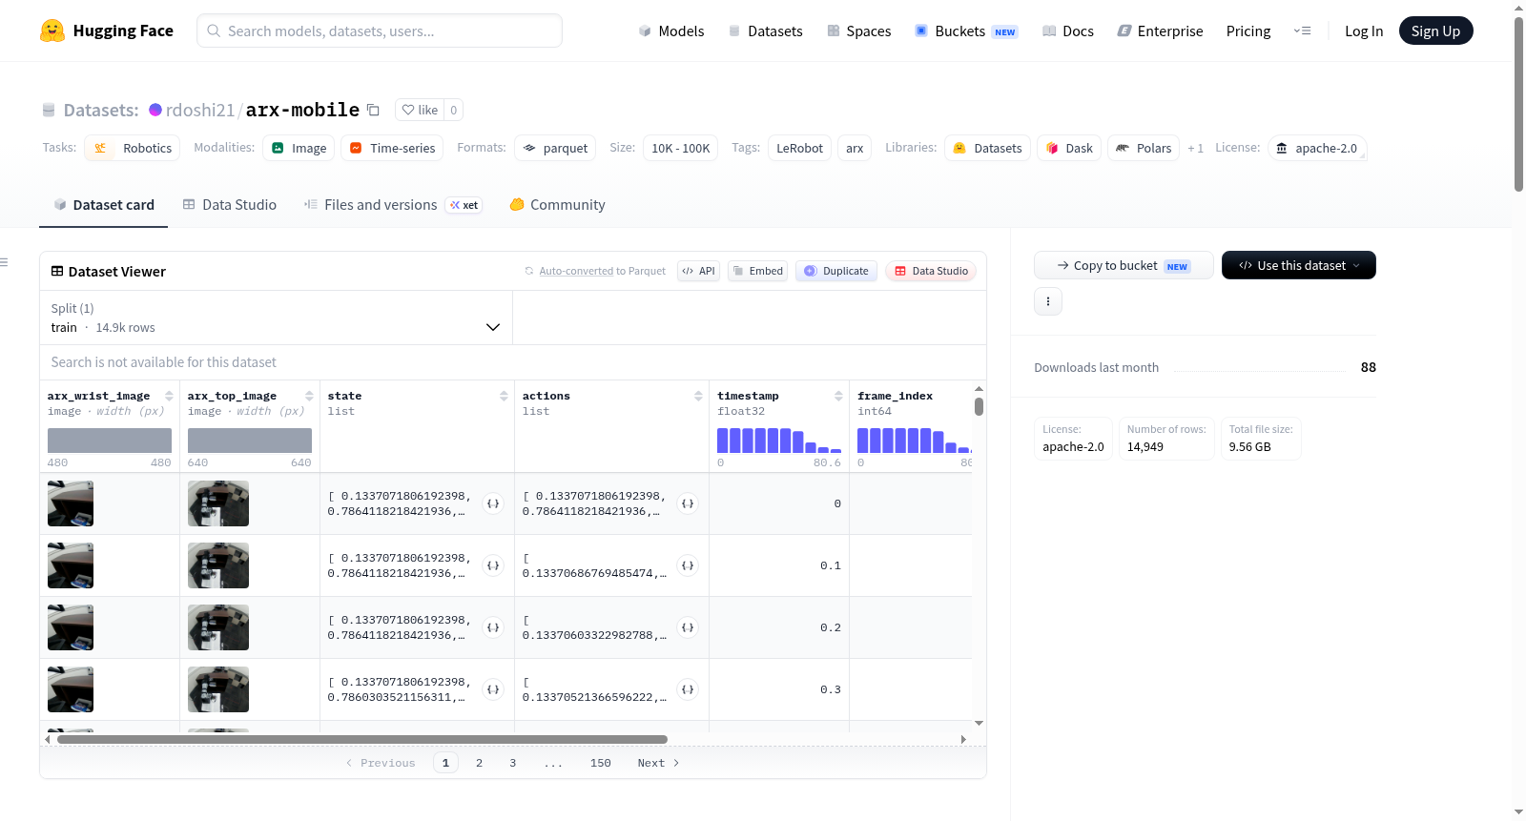This screenshot has width=1526, height=821.
Task: Open the Files and versions tab
Action: coord(393,205)
